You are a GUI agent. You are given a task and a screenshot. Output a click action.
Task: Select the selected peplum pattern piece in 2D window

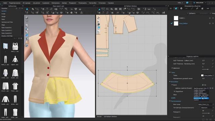tap(127, 83)
